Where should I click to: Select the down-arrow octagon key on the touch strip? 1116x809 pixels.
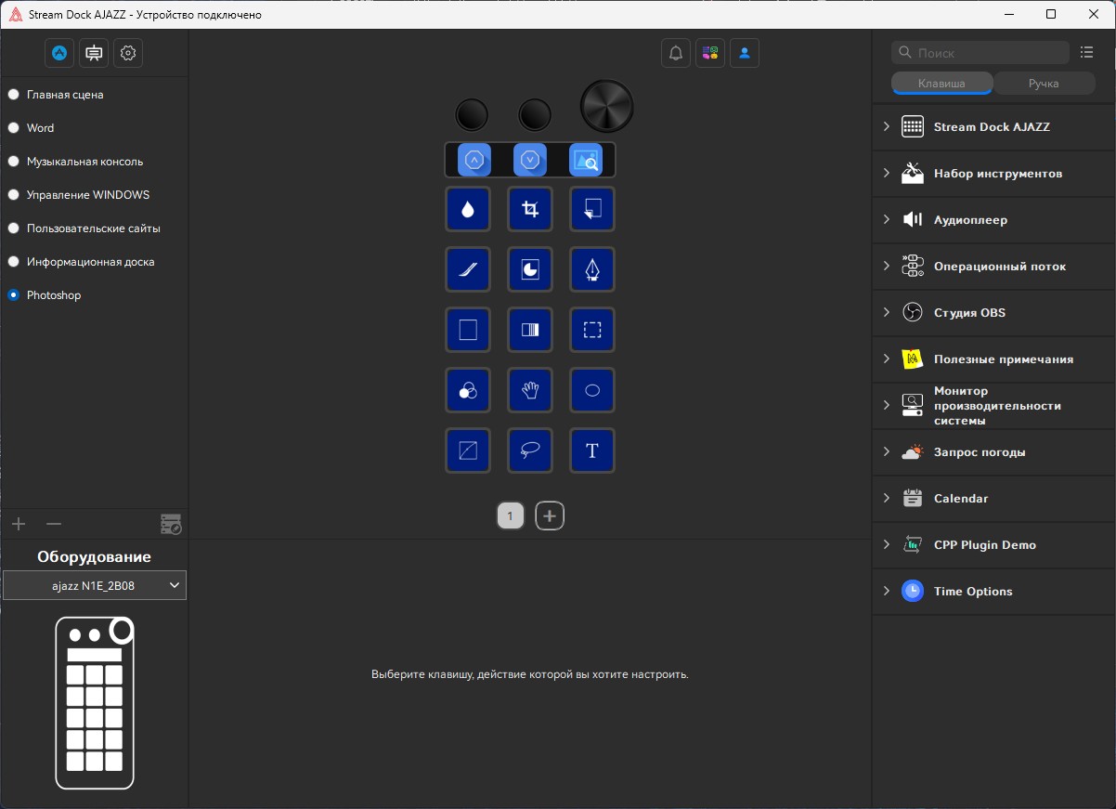[530, 160]
